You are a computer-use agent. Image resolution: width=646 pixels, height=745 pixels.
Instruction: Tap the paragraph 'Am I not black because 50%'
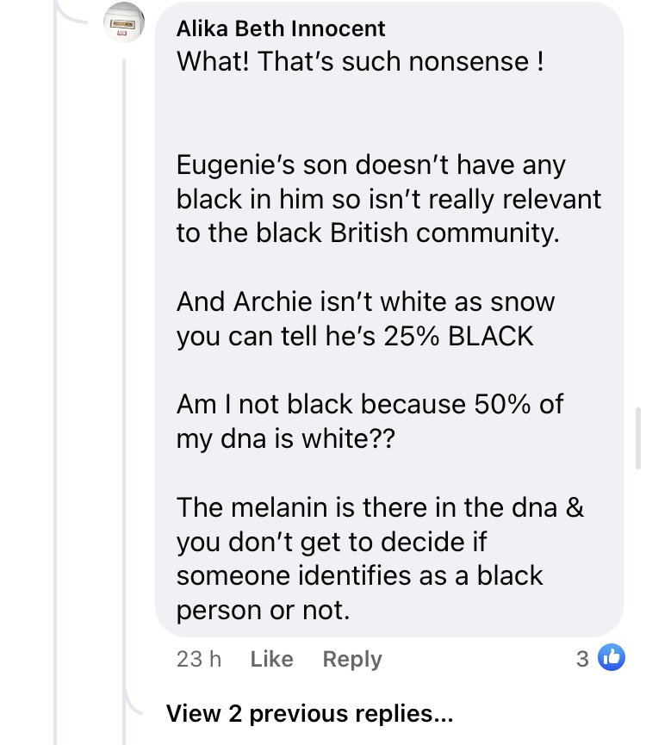tap(370, 421)
